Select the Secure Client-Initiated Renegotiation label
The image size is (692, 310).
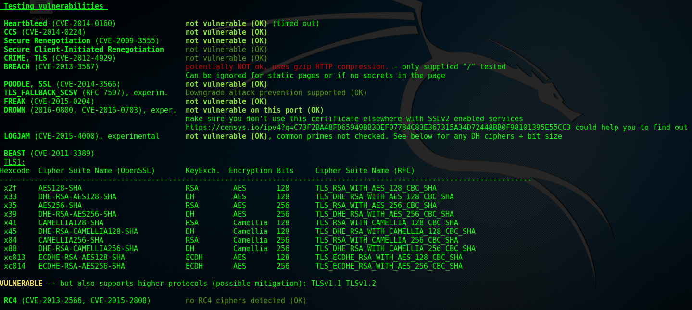pos(84,50)
